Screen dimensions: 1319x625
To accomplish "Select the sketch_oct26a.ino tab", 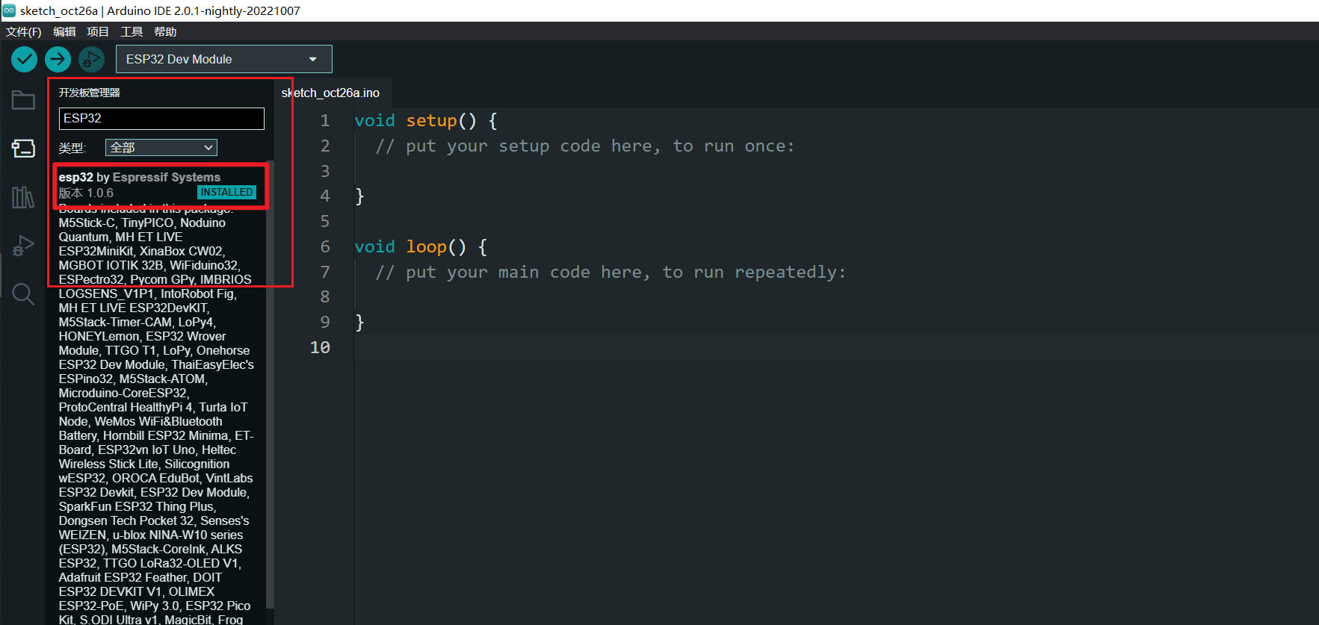I will (x=331, y=93).
